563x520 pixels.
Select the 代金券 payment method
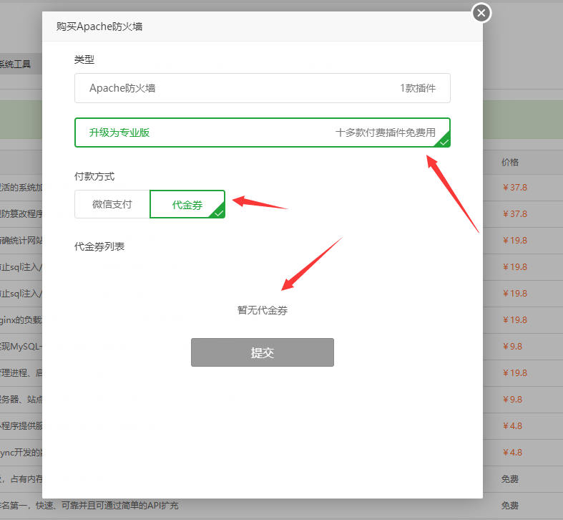187,204
